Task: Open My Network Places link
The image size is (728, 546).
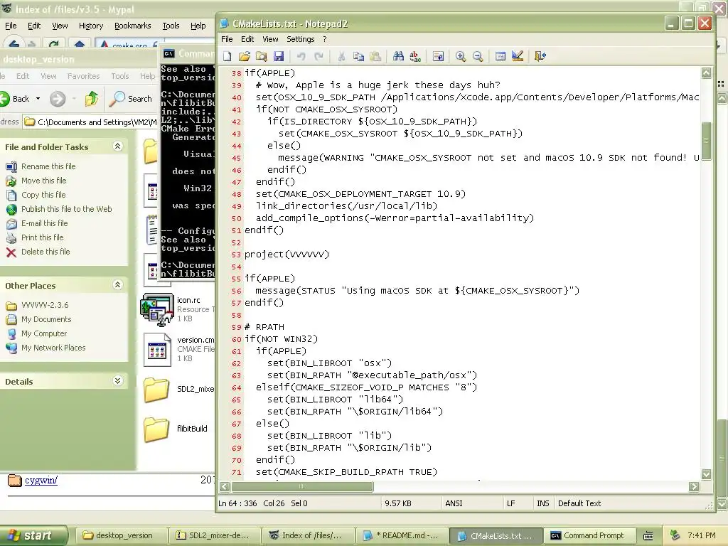Action: [x=53, y=348]
